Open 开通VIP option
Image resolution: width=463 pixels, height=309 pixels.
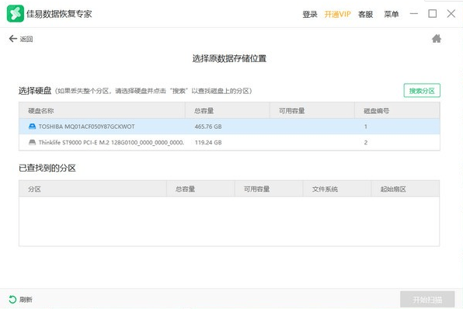(337, 14)
